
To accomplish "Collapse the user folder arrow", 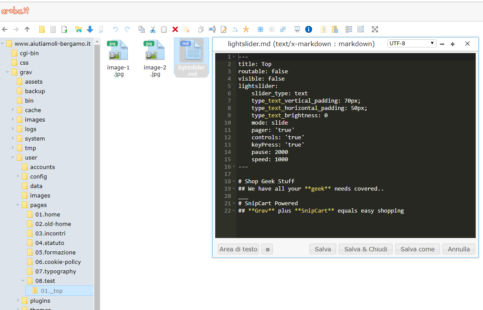I will click(12, 157).
